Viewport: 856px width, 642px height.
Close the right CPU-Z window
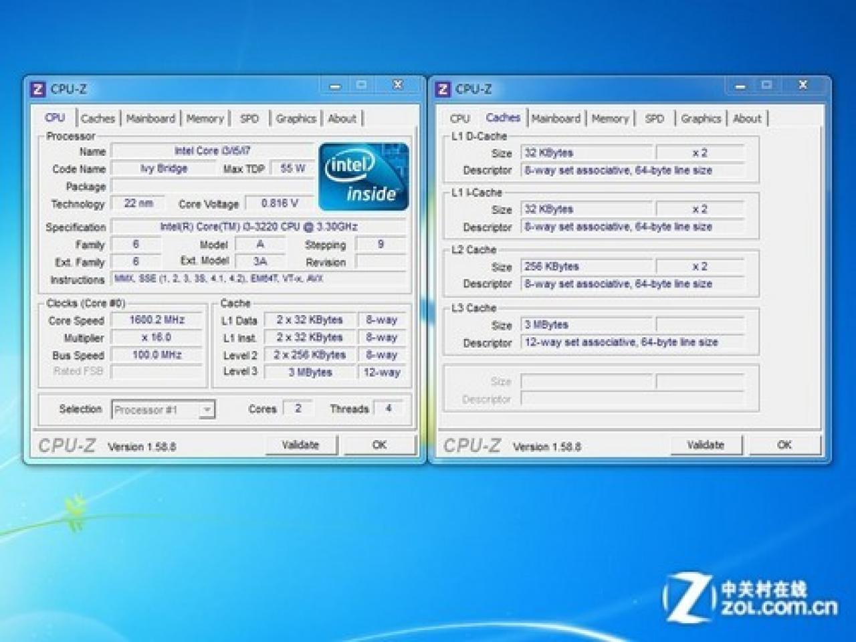(803, 85)
